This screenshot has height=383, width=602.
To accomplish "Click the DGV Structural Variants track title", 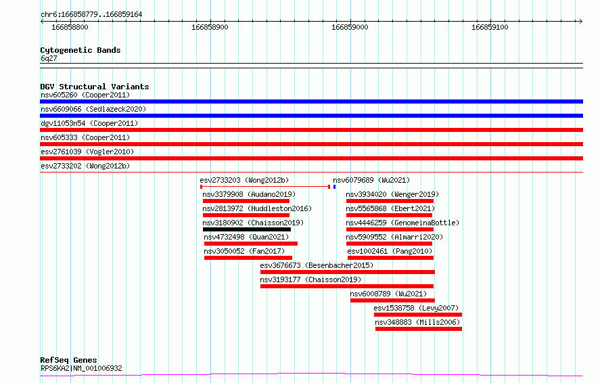I will [95, 87].
